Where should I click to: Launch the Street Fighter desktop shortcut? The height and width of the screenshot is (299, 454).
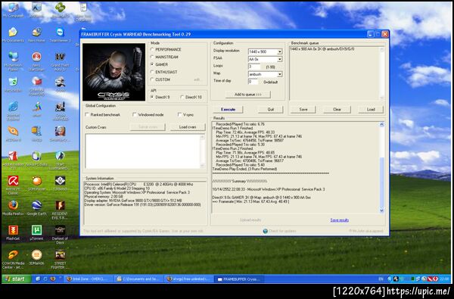click(61, 259)
